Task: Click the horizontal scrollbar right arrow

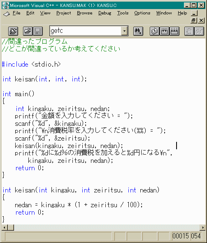Action: coord(202,227)
